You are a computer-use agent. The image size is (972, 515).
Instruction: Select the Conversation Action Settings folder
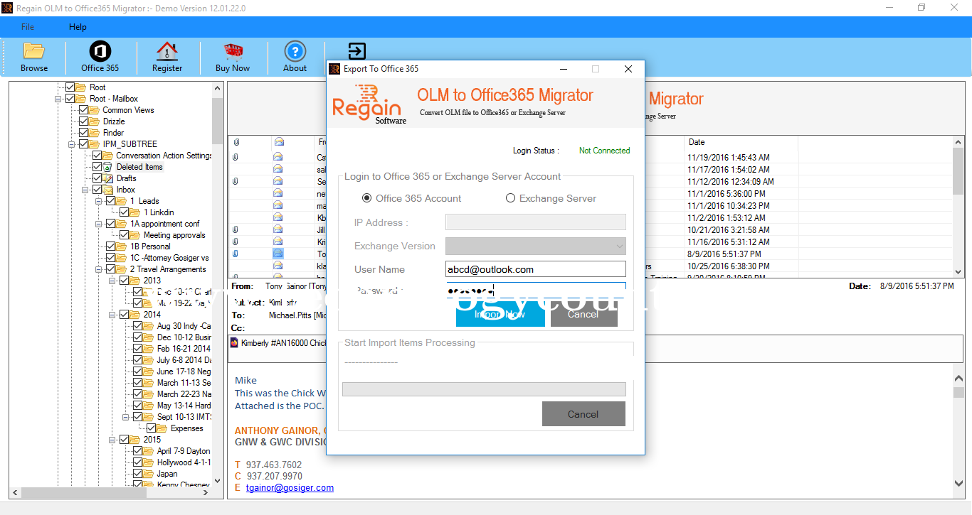[x=164, y=156]
